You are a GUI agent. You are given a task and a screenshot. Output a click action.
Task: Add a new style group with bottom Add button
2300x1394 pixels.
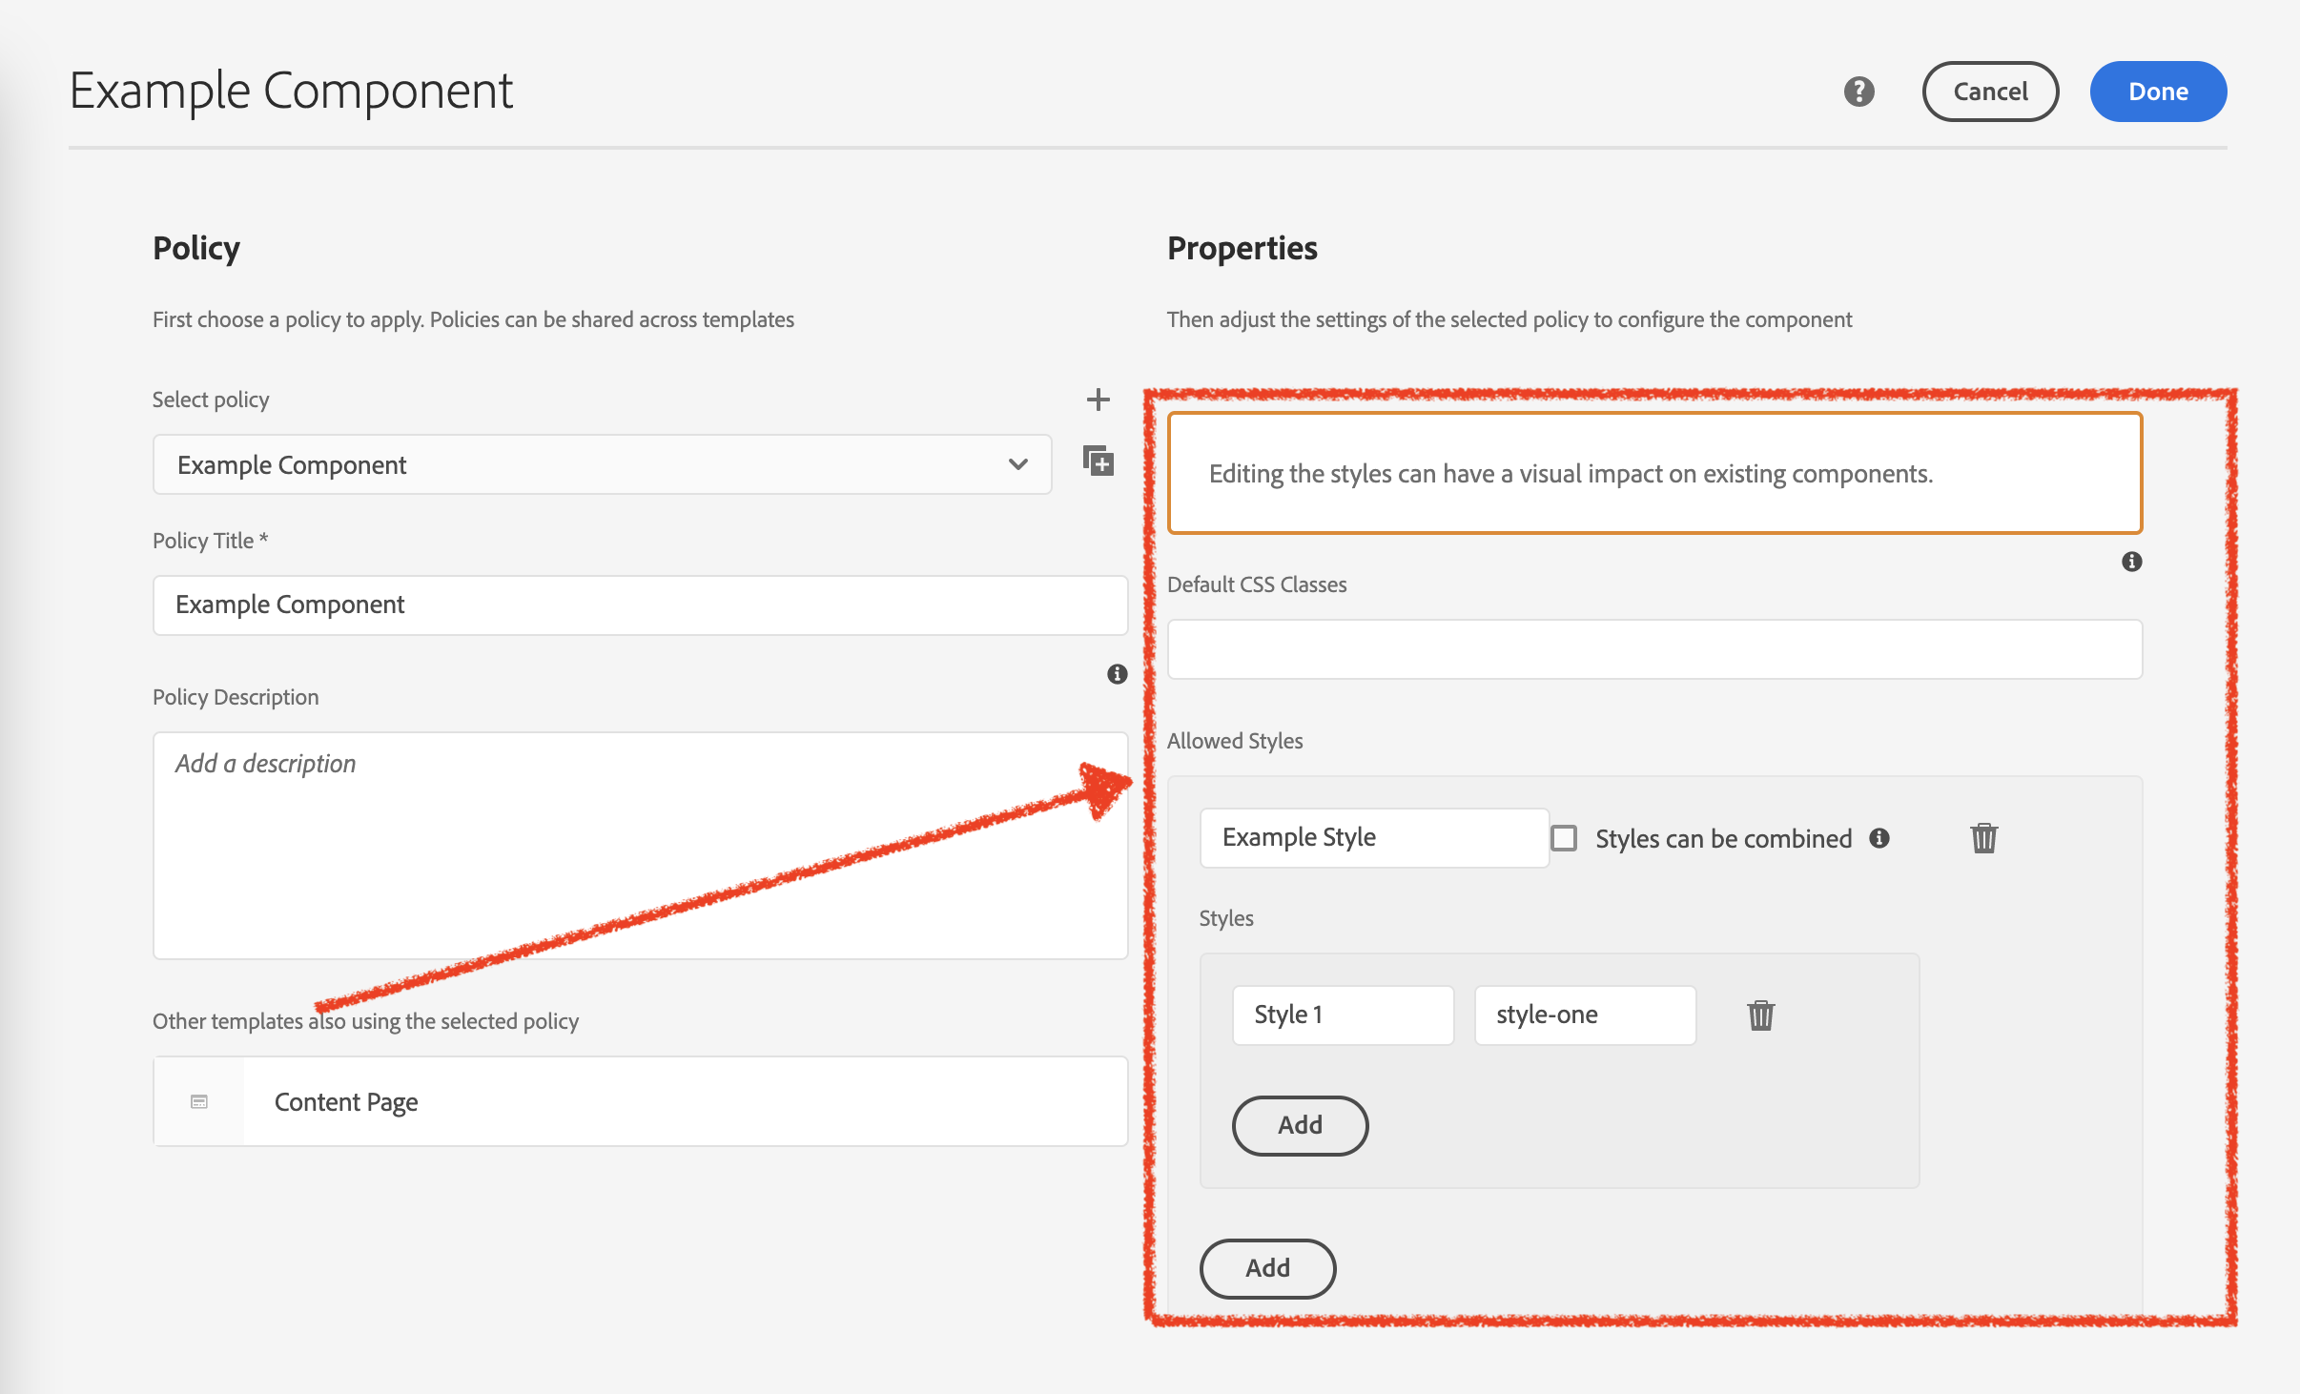pos(1266,1268)
